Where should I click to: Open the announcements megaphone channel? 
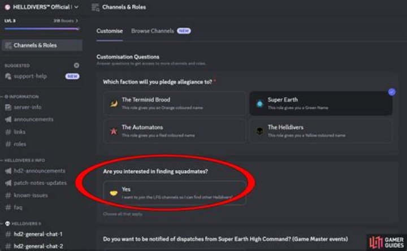click(x=33, y=119)
